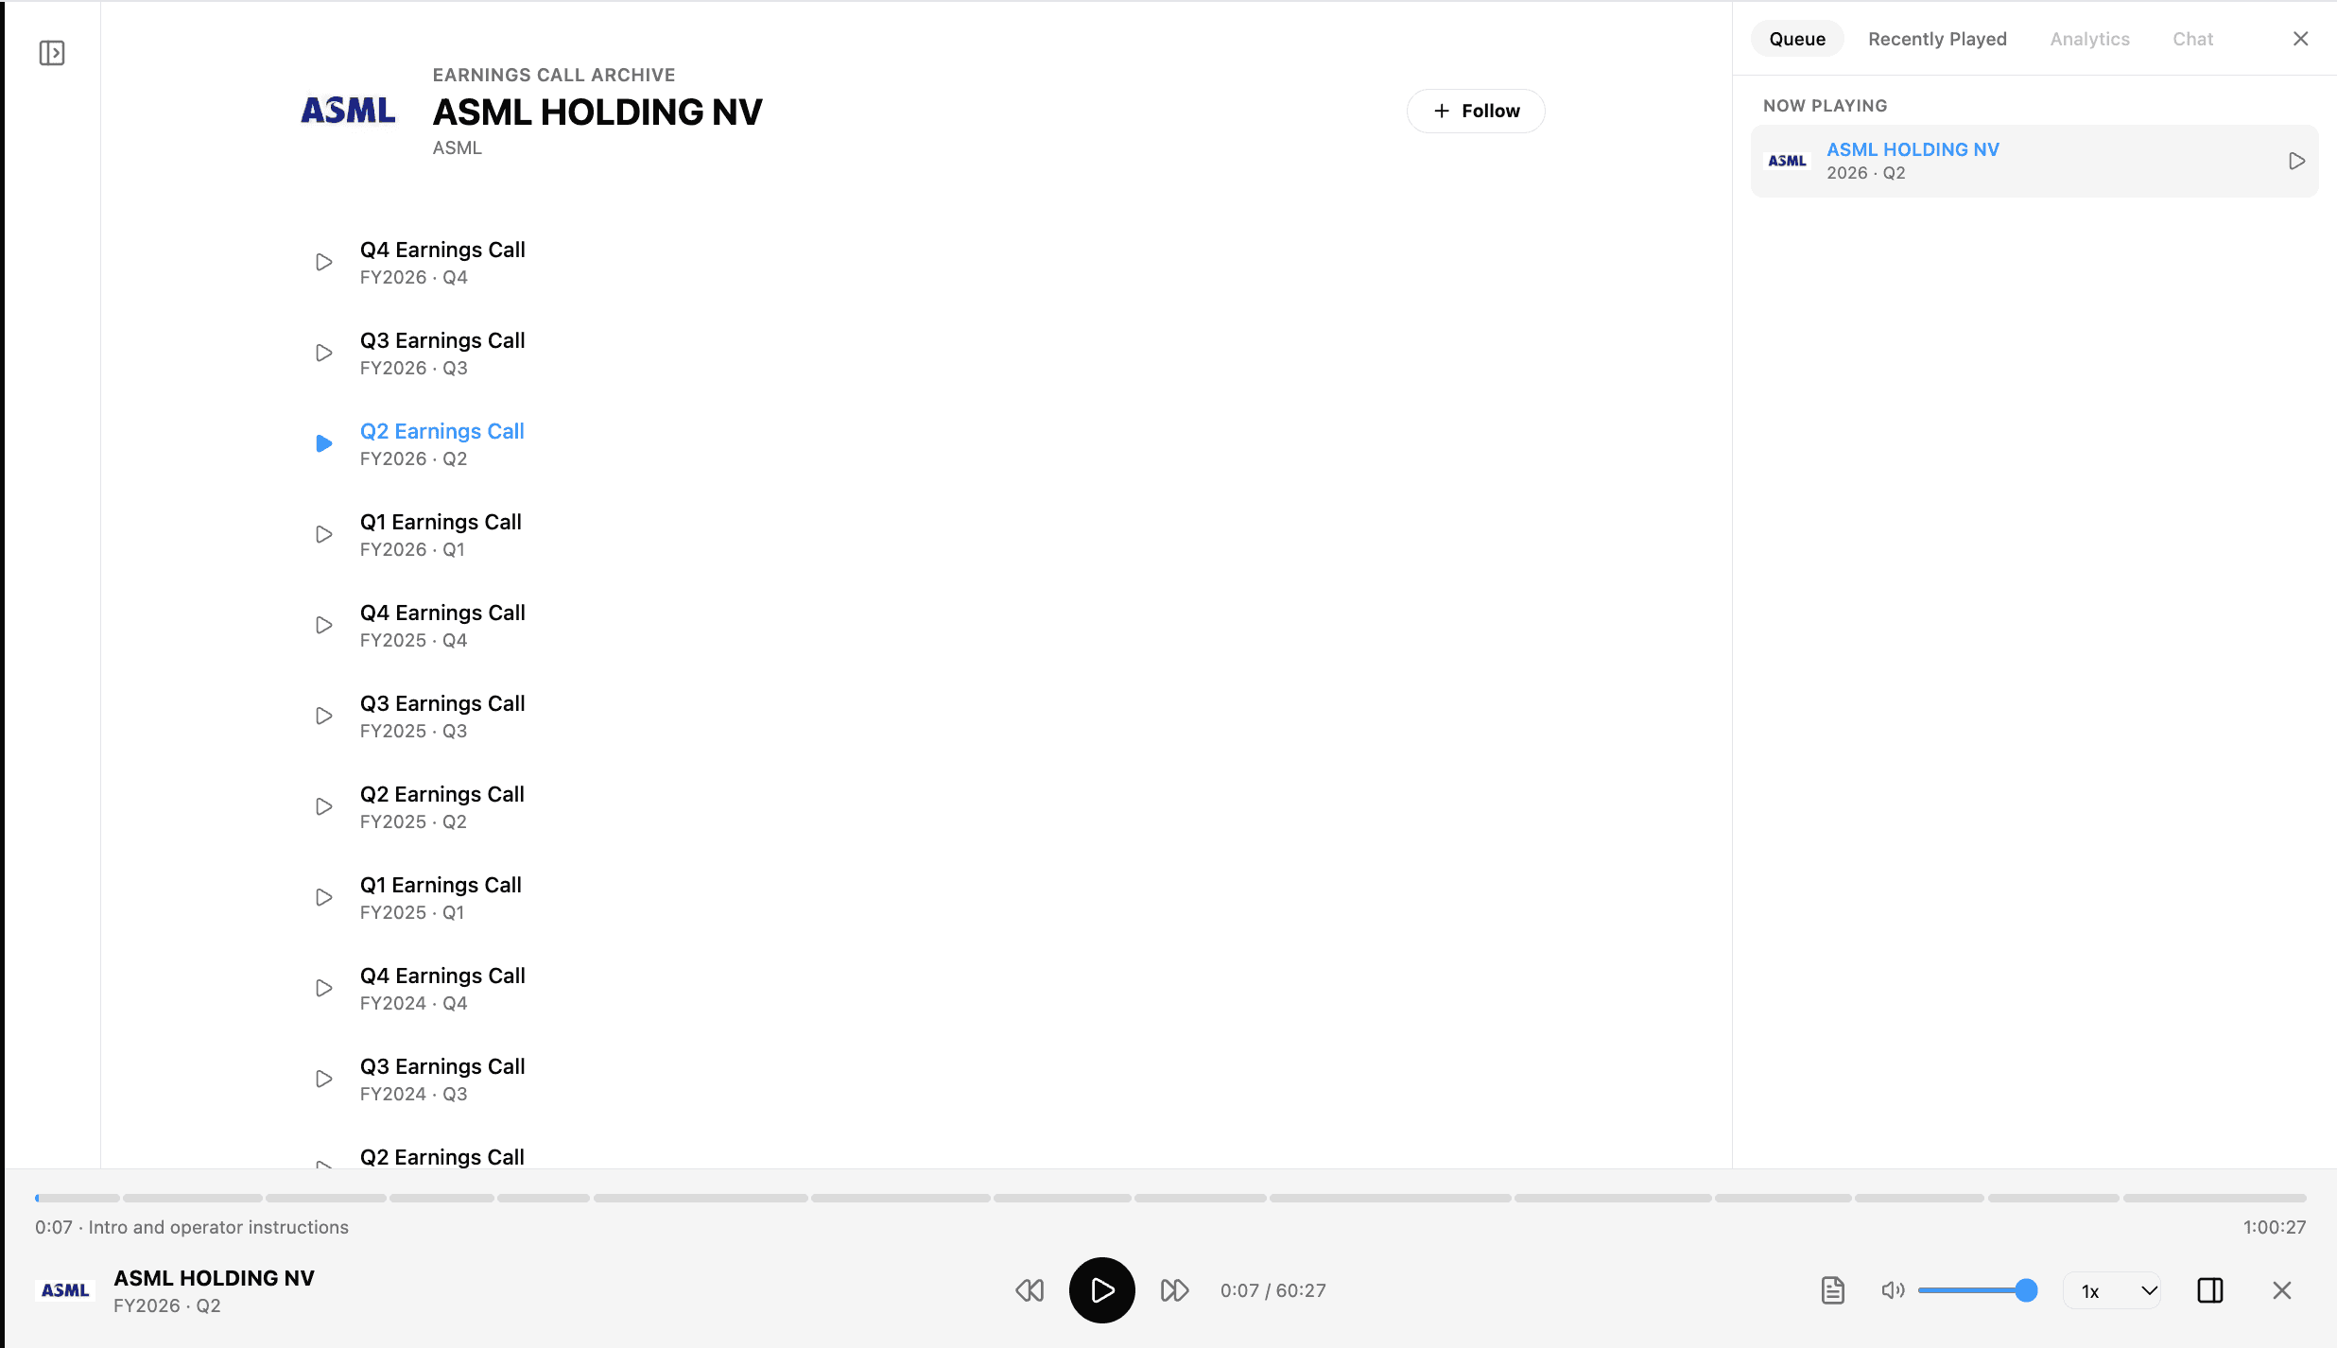The image size is (2337, 1348).
Task: Play the queued ASML 2026 Q2 item
Action: pyautogui.click(x=2296, y=161)
